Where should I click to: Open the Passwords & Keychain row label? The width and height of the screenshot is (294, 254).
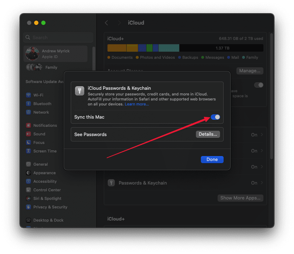click(x=143, y=183)
